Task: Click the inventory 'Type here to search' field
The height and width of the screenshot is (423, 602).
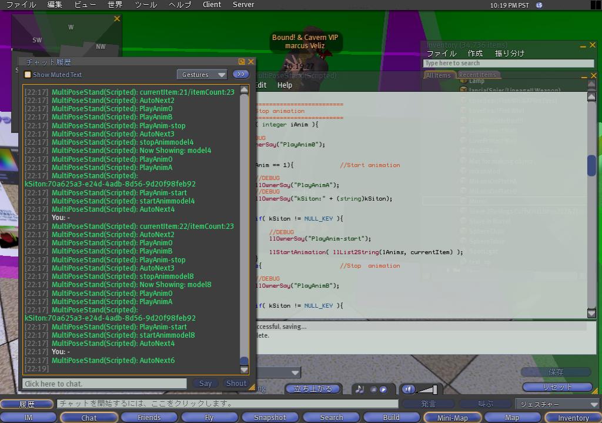Action: 509,63
